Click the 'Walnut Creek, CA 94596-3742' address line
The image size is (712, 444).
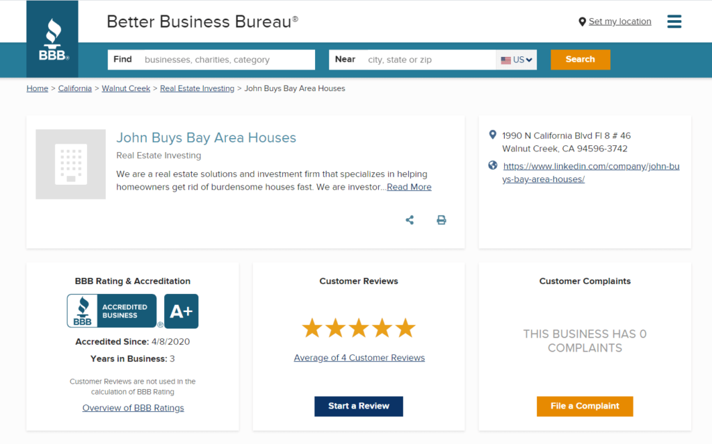click(x=565, y=149)
